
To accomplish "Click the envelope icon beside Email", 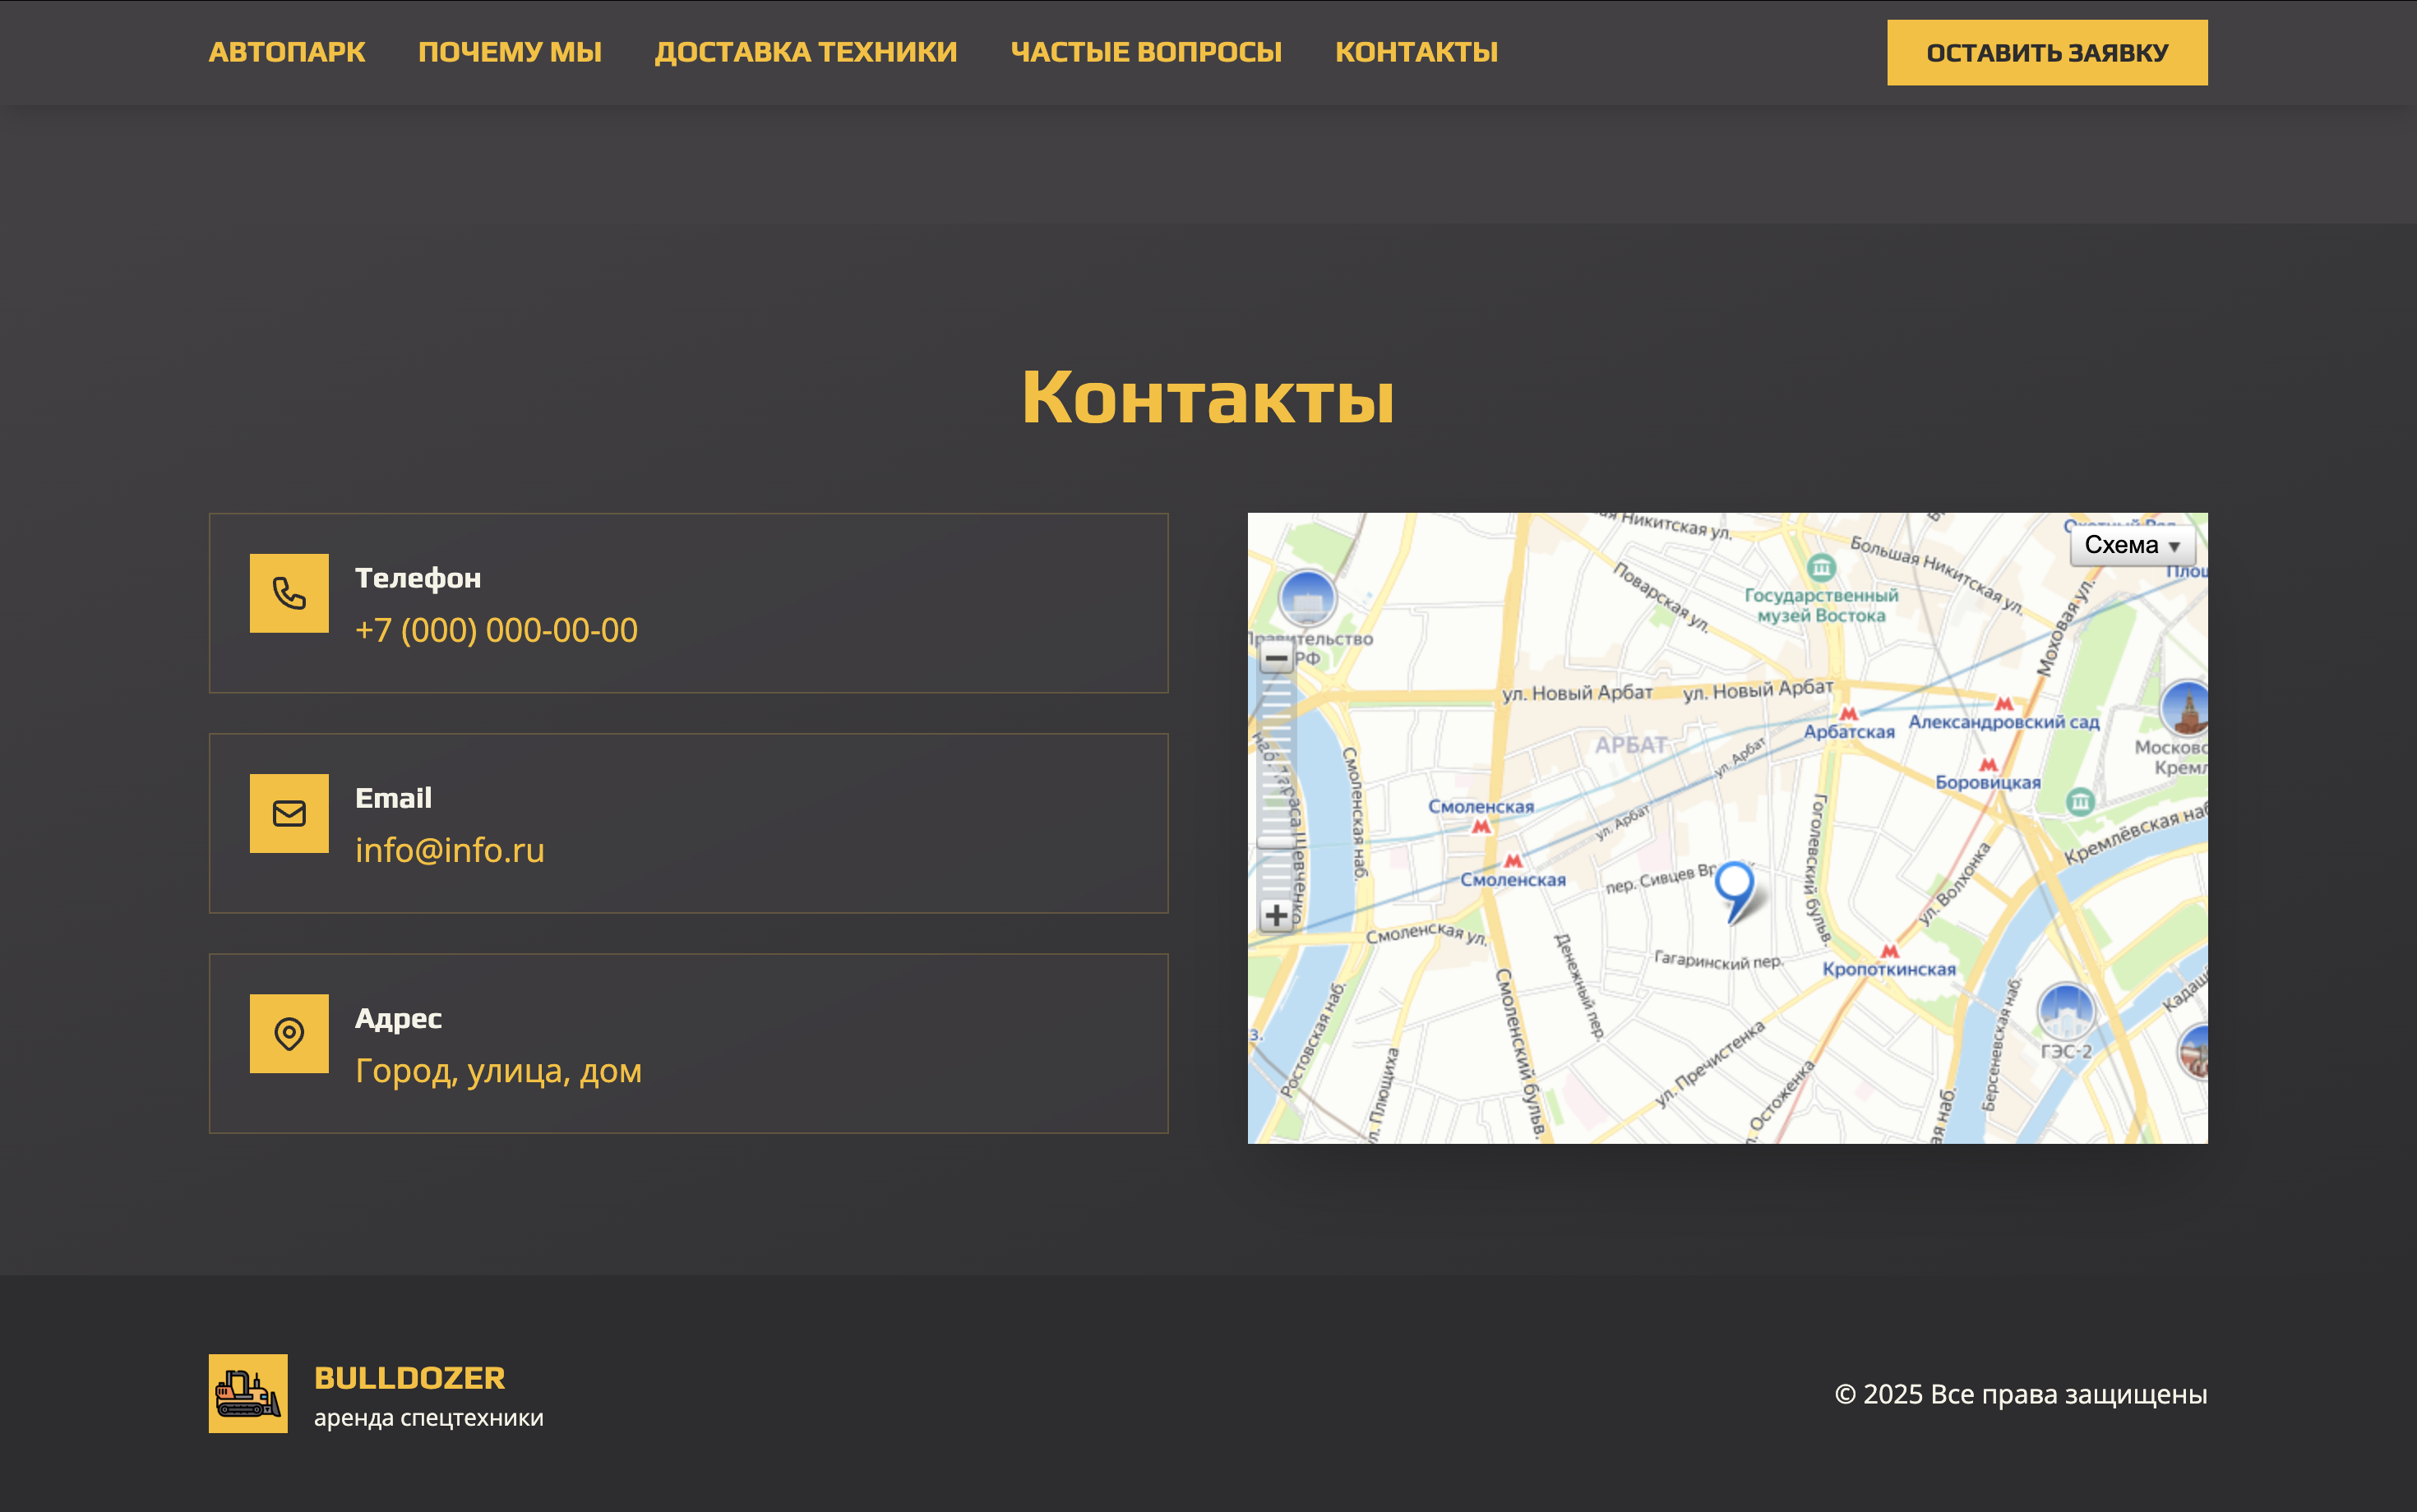I will coord(289,813).
